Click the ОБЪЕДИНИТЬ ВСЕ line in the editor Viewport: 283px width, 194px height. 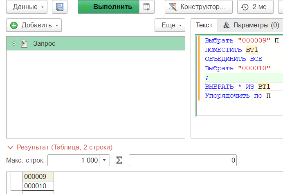(234, 59)
